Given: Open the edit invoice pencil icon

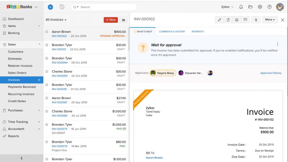Looking at the screenshot, I should [219, 20].
